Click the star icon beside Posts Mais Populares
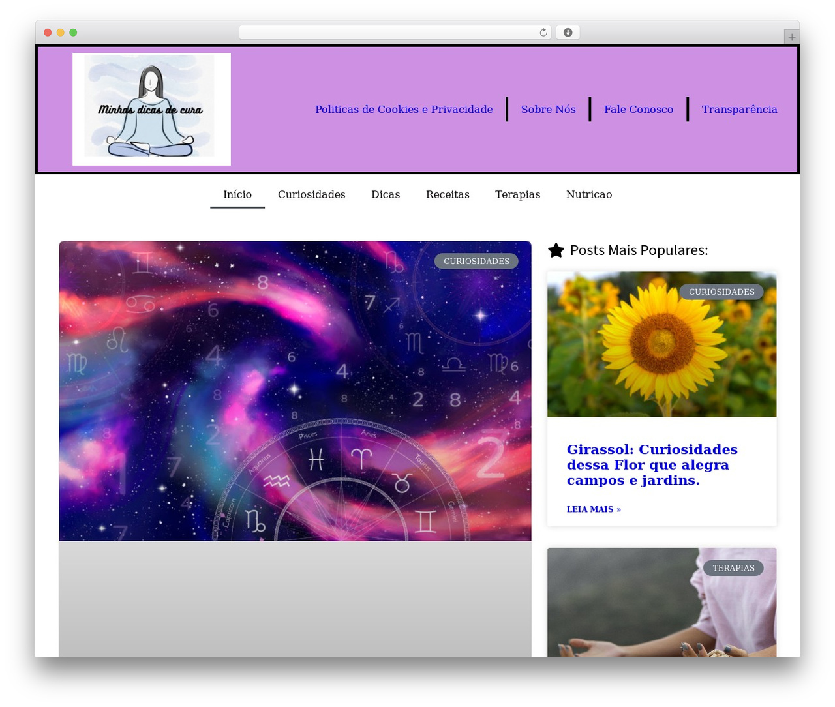This screenshot has height=707, width=835. click(556, 250)
